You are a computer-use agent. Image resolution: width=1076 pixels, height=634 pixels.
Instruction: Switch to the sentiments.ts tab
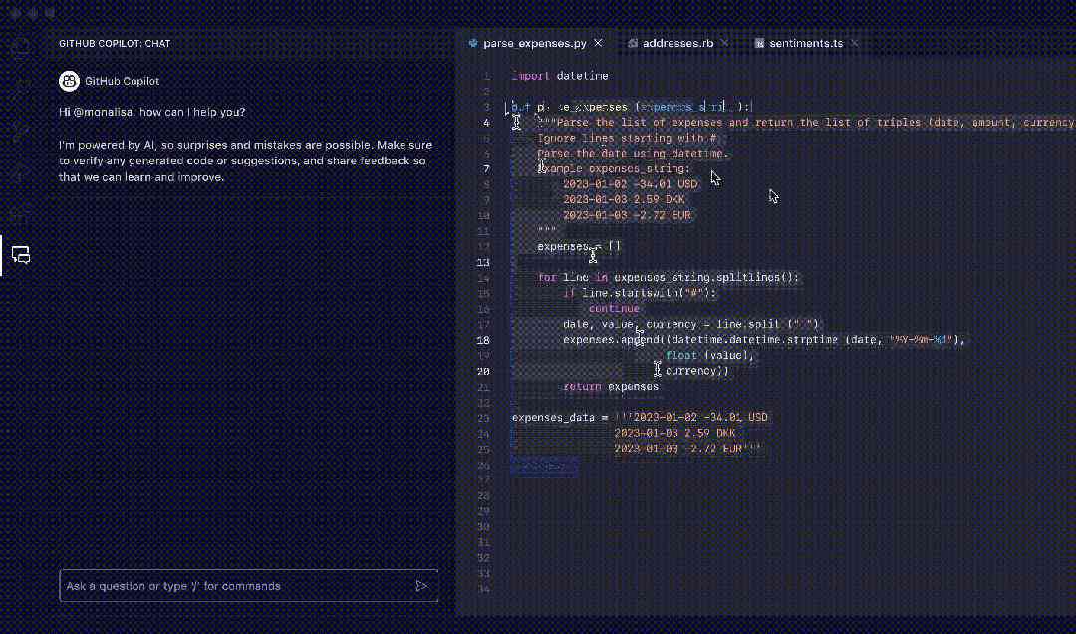point(806,43)
